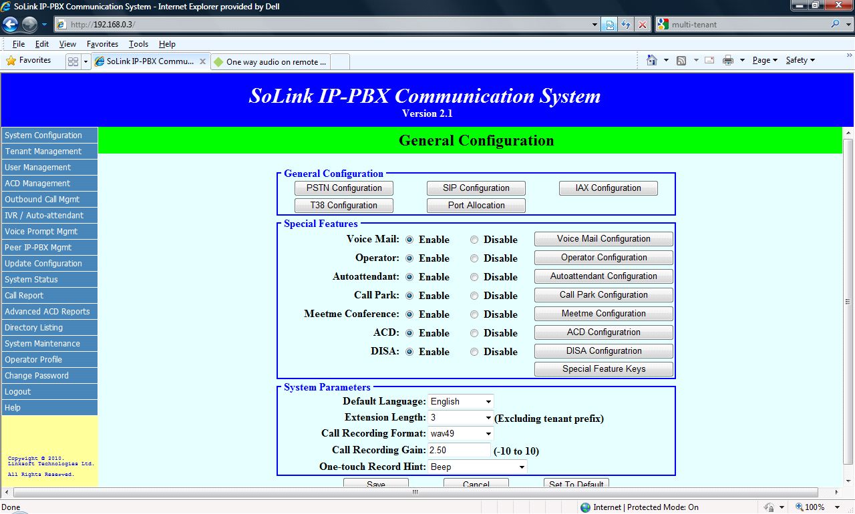This screenshot has width=855, height=514.
Task: Open Meetme Configuration button
Action: (604, 314)
